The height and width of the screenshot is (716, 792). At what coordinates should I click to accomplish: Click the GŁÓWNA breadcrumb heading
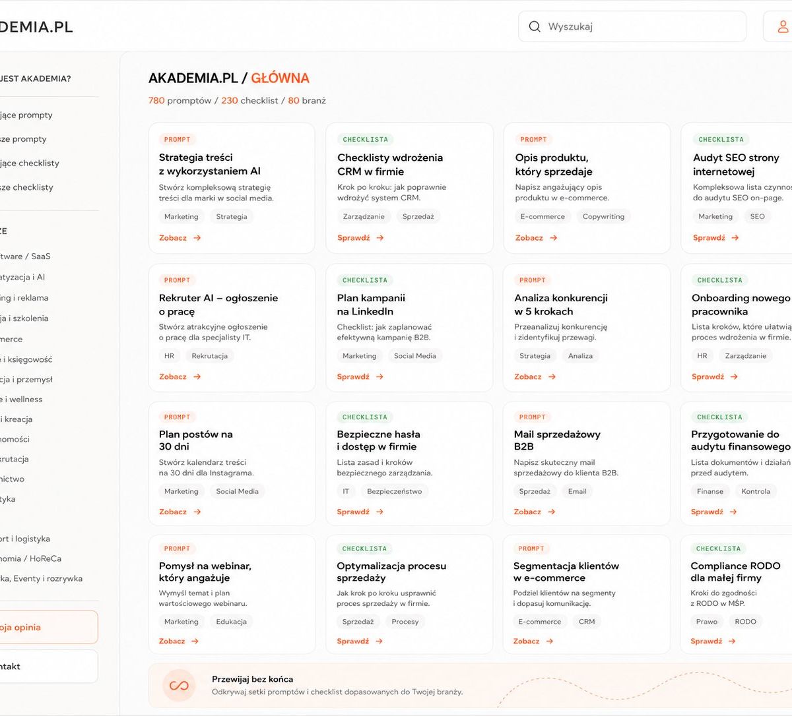click(280, 78)
